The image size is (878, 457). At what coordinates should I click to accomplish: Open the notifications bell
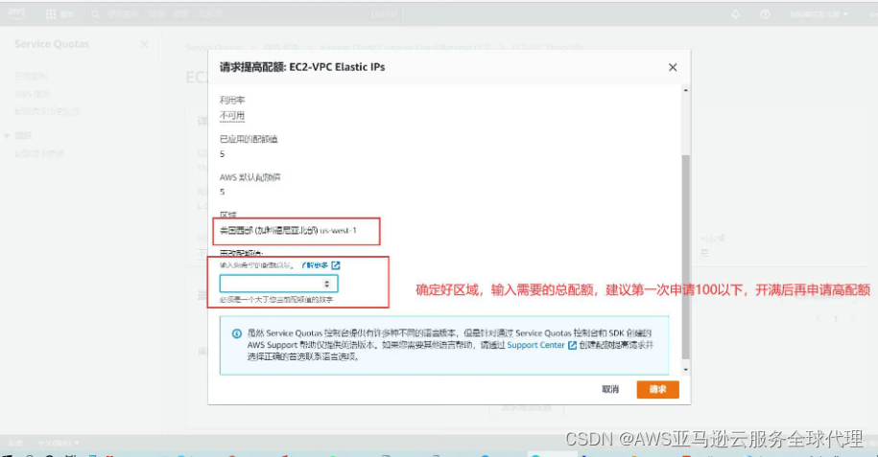[736, 14]
